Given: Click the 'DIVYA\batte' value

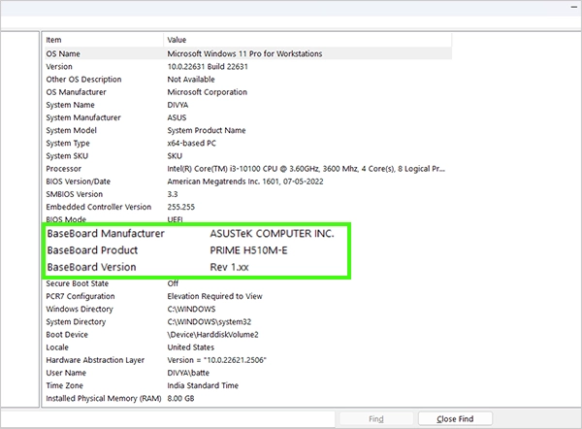Looking at the screenshot, I should tap(188, 373).
